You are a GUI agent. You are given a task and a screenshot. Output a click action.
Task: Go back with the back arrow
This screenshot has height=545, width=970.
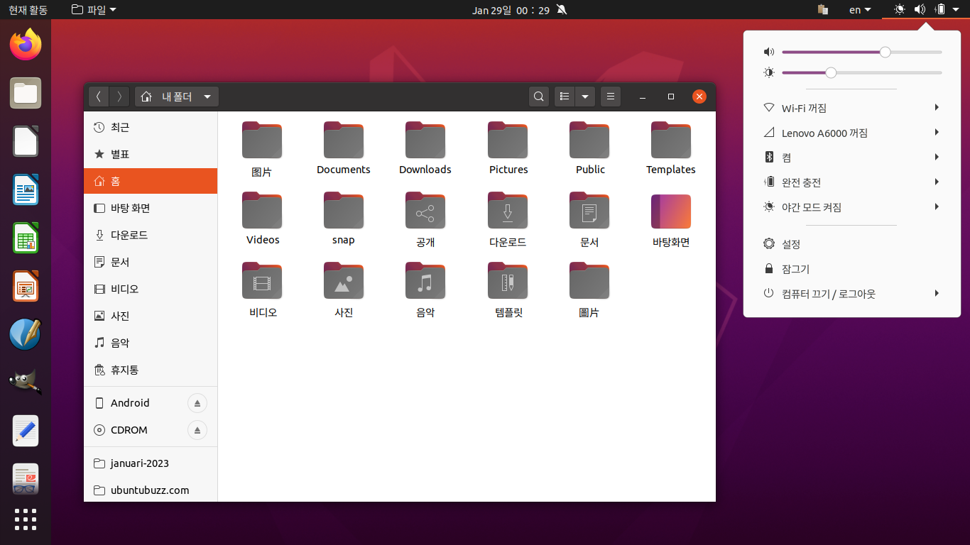[x=98, y=97]
